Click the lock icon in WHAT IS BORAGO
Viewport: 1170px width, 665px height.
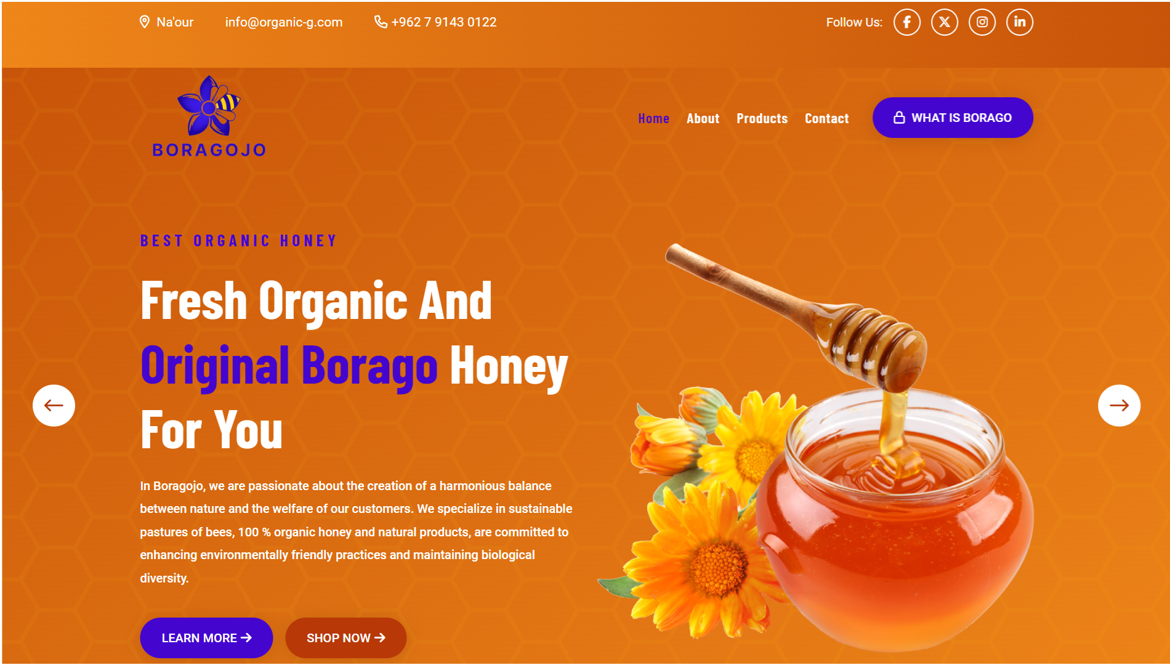[899, 118]
